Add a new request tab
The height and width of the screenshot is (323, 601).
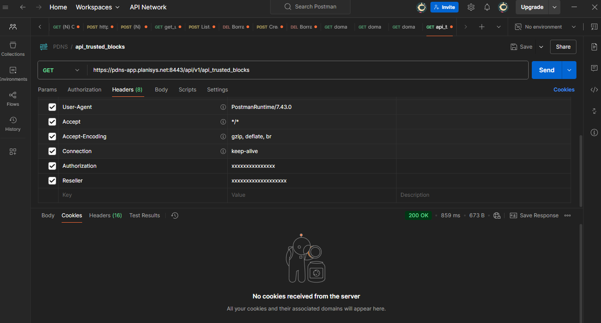pos(482,27)
